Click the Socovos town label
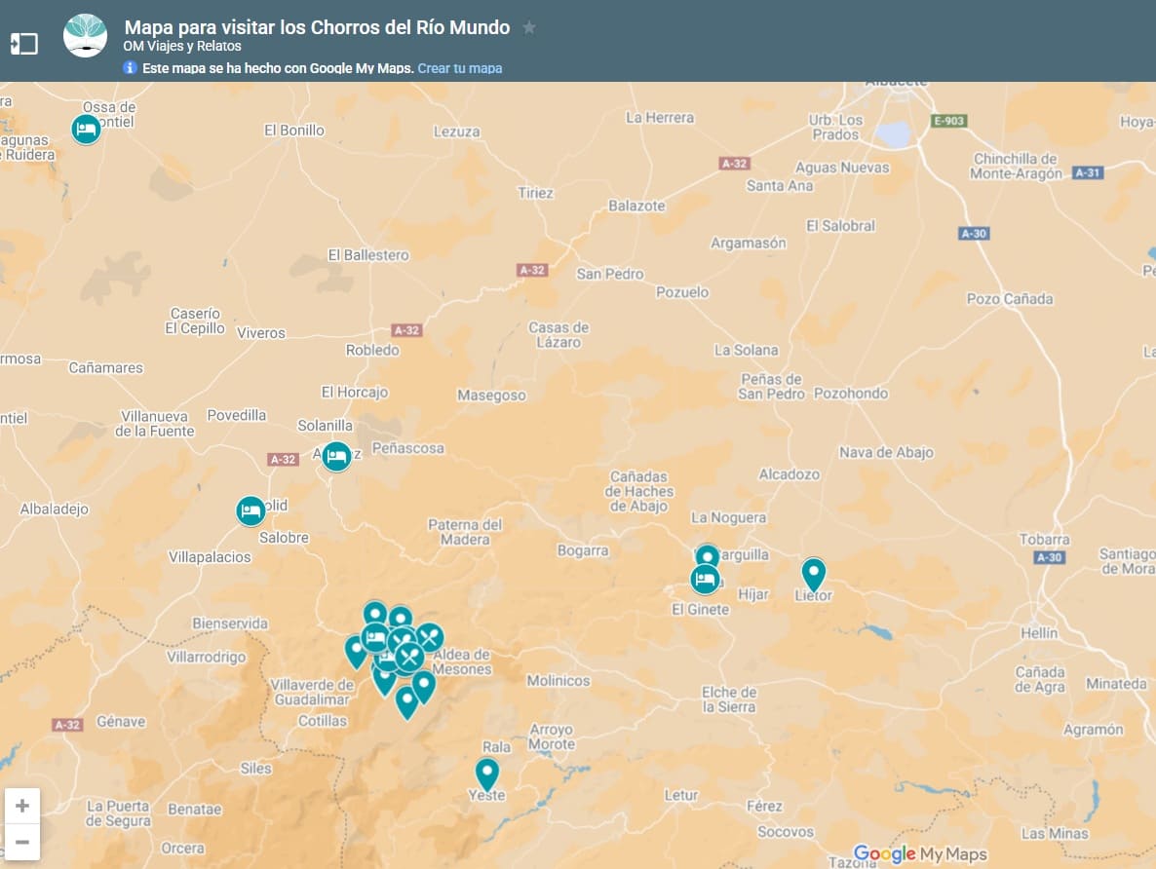 [786, 832]
